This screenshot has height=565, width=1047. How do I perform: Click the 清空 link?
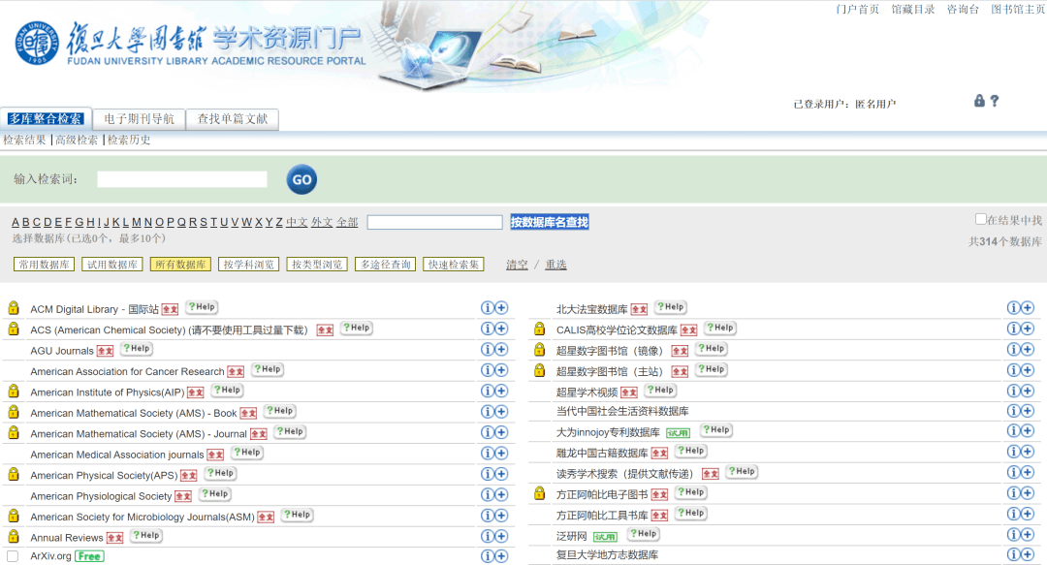click(x=517, y=265)
